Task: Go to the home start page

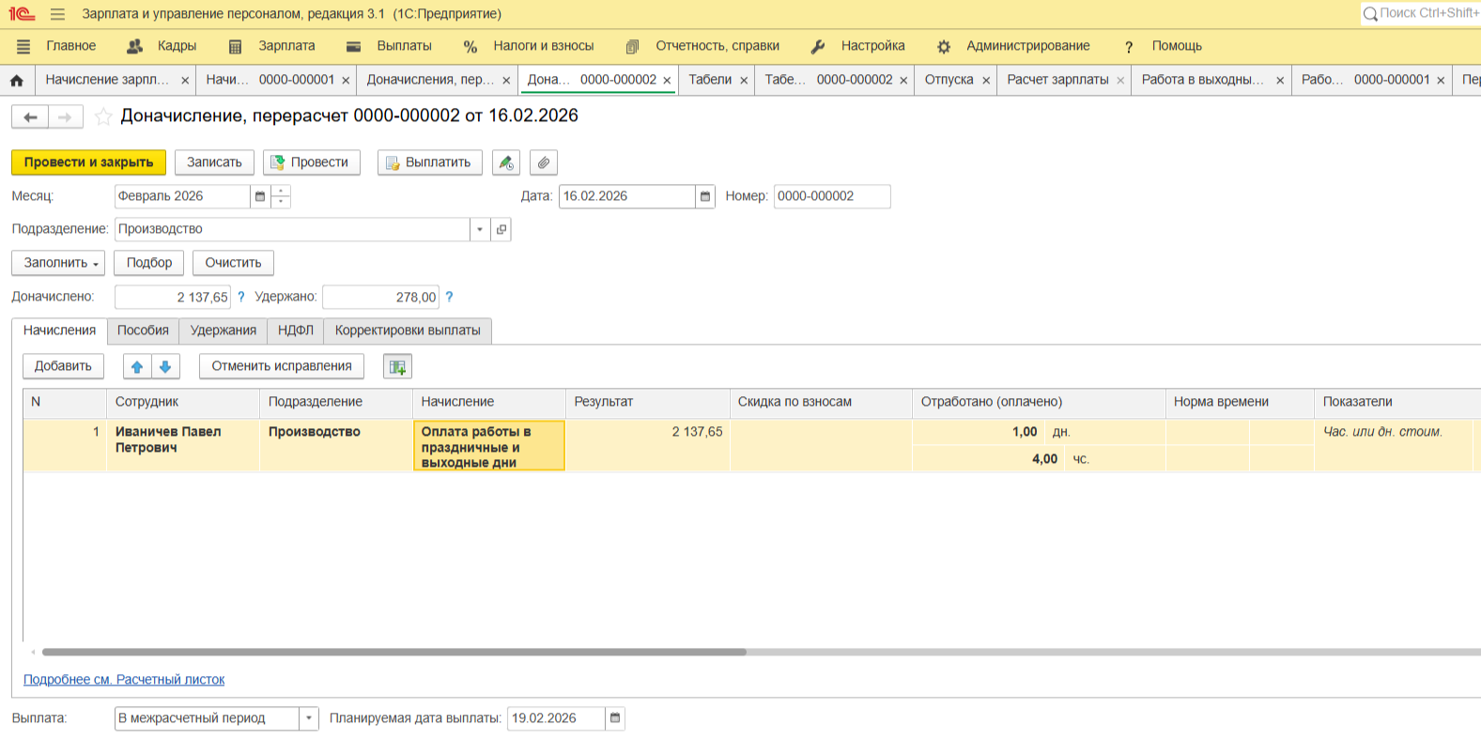Action: (x=17, y=81)
